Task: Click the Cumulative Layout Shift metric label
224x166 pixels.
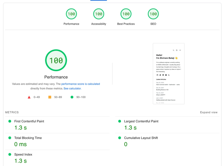Action: click(141, 138)
